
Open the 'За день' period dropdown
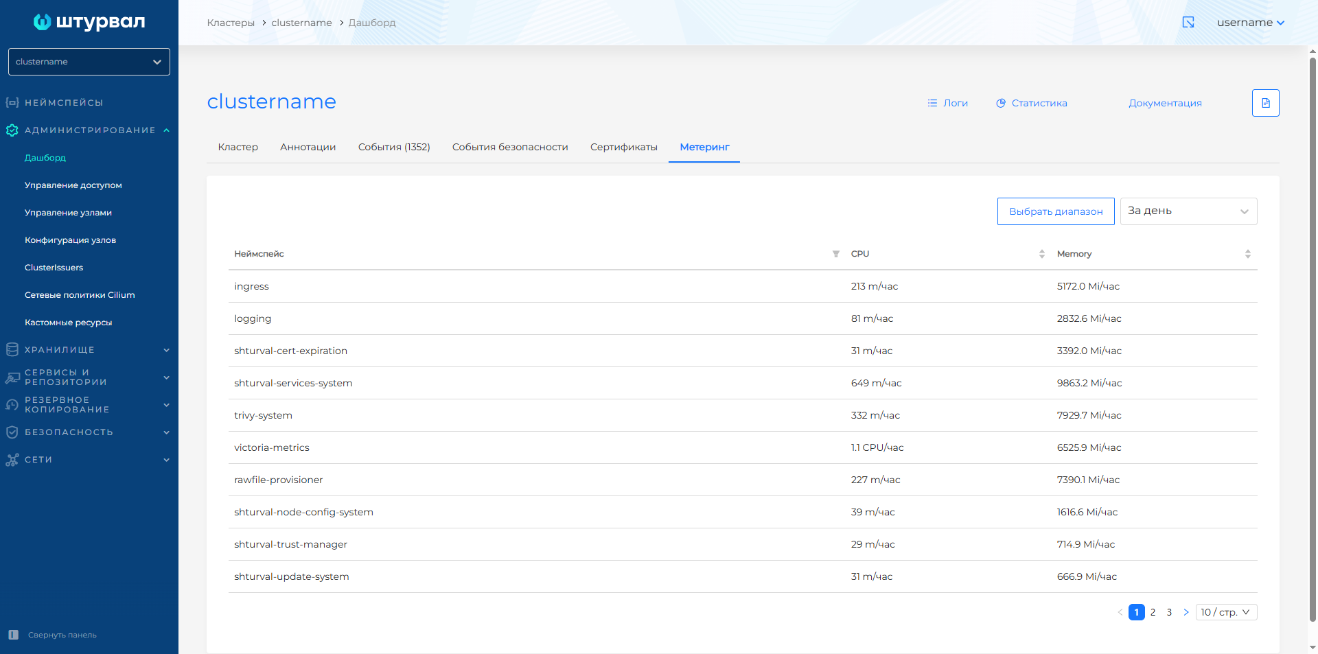(1188, 211)
